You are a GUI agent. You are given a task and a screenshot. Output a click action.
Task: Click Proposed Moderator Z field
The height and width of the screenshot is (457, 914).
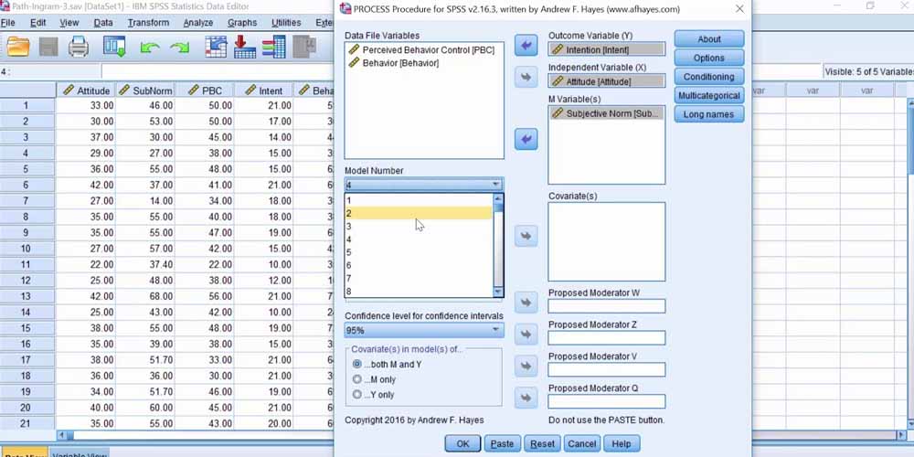606,337
